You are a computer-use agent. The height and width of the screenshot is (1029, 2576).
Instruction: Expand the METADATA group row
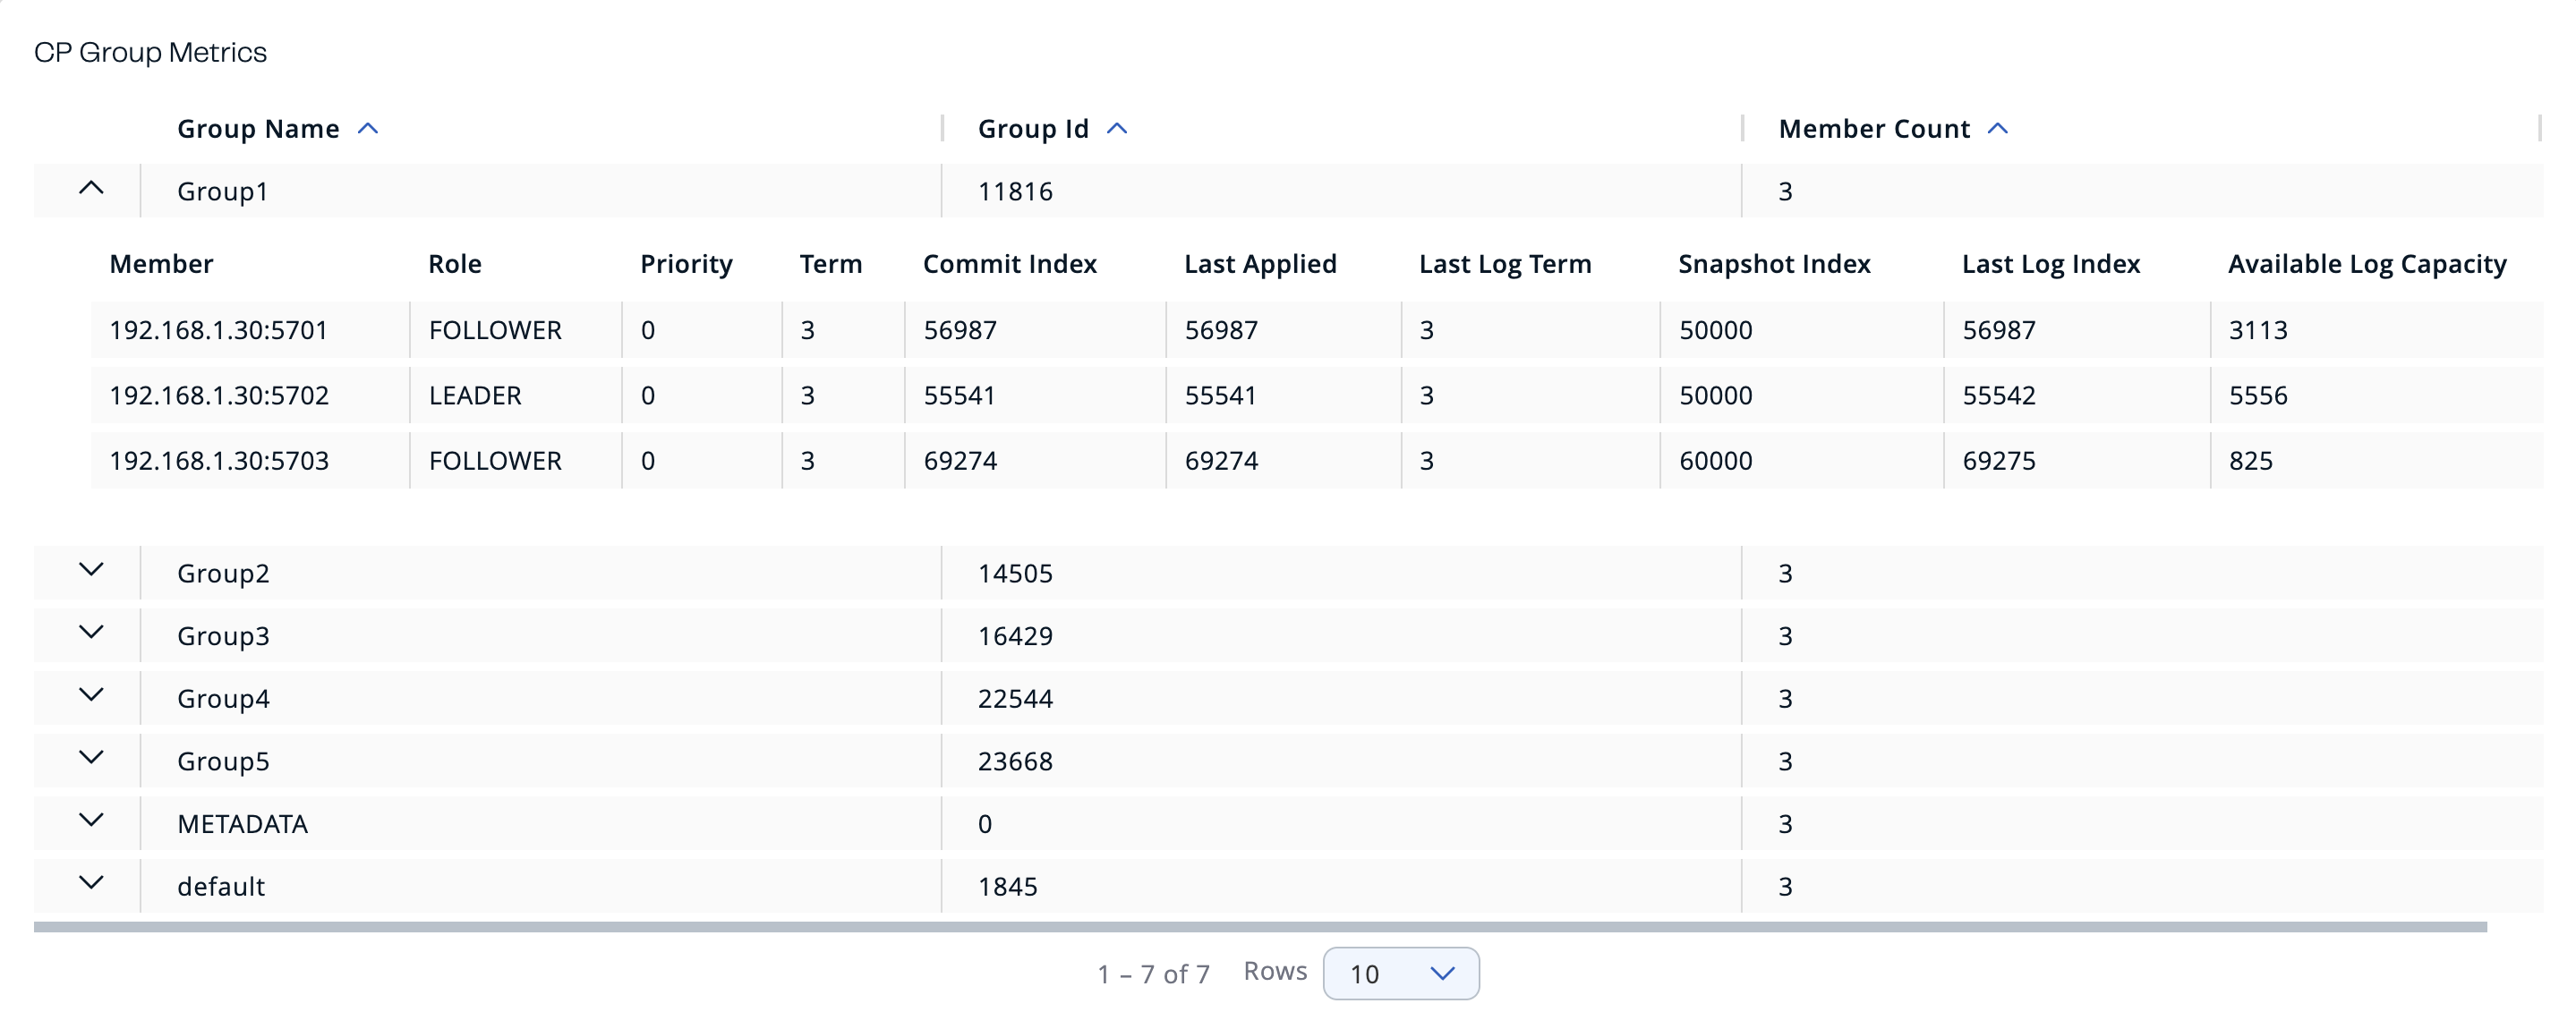pyautogui.click(x=93, y=822)
